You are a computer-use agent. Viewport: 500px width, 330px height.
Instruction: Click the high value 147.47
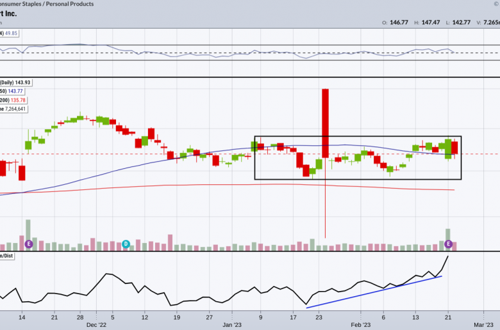(431, 22)
